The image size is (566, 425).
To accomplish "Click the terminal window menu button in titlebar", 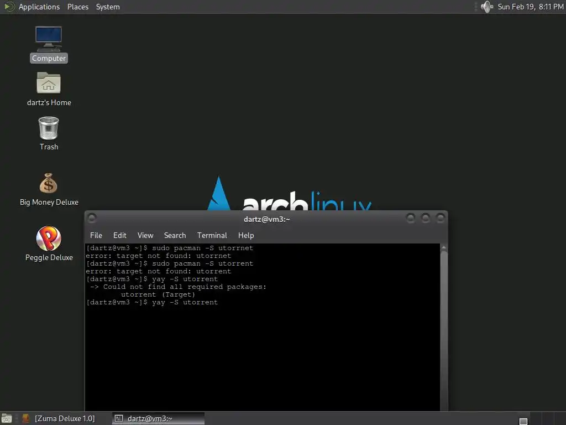I will (92, 218).
